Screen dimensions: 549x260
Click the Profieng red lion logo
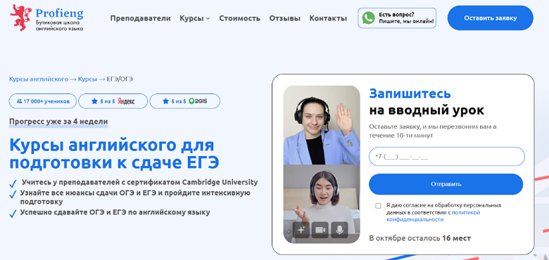tap(21, 18)
